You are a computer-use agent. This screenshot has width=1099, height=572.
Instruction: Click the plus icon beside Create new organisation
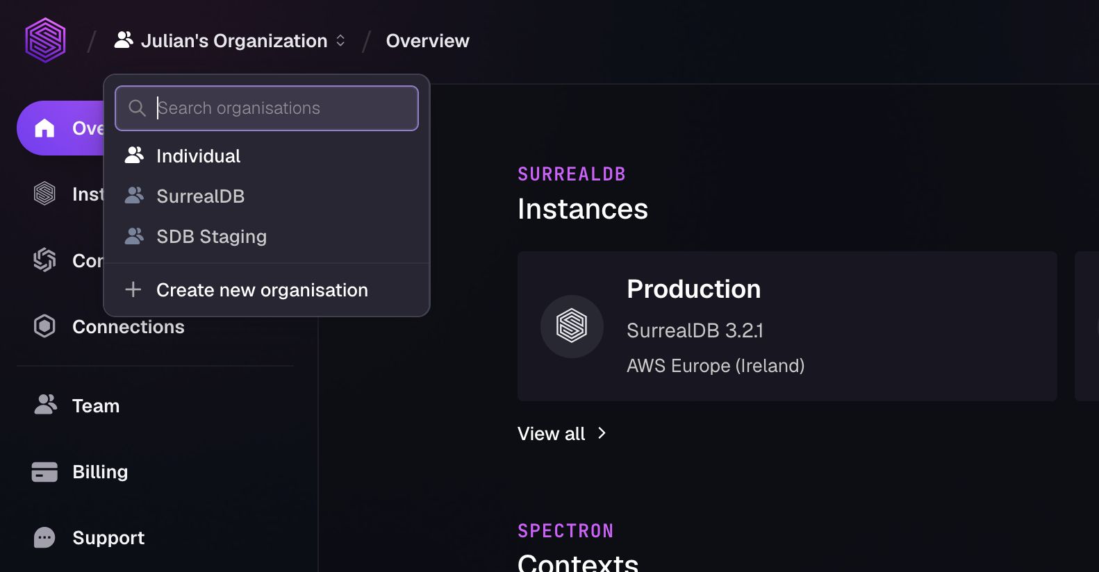pyautogui.click(x=133, y=289)
